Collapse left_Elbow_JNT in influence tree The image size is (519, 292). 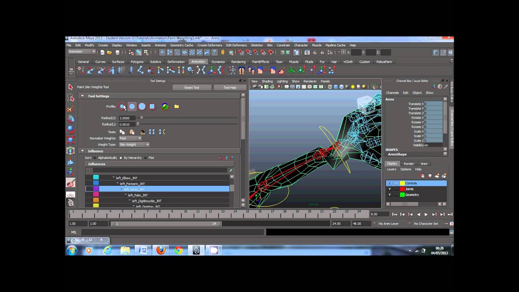[114, 178]
